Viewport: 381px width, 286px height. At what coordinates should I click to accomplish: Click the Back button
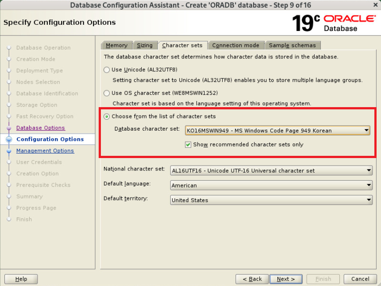pos(252,279)
